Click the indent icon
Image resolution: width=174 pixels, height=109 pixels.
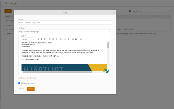click(x=68, y=39)
